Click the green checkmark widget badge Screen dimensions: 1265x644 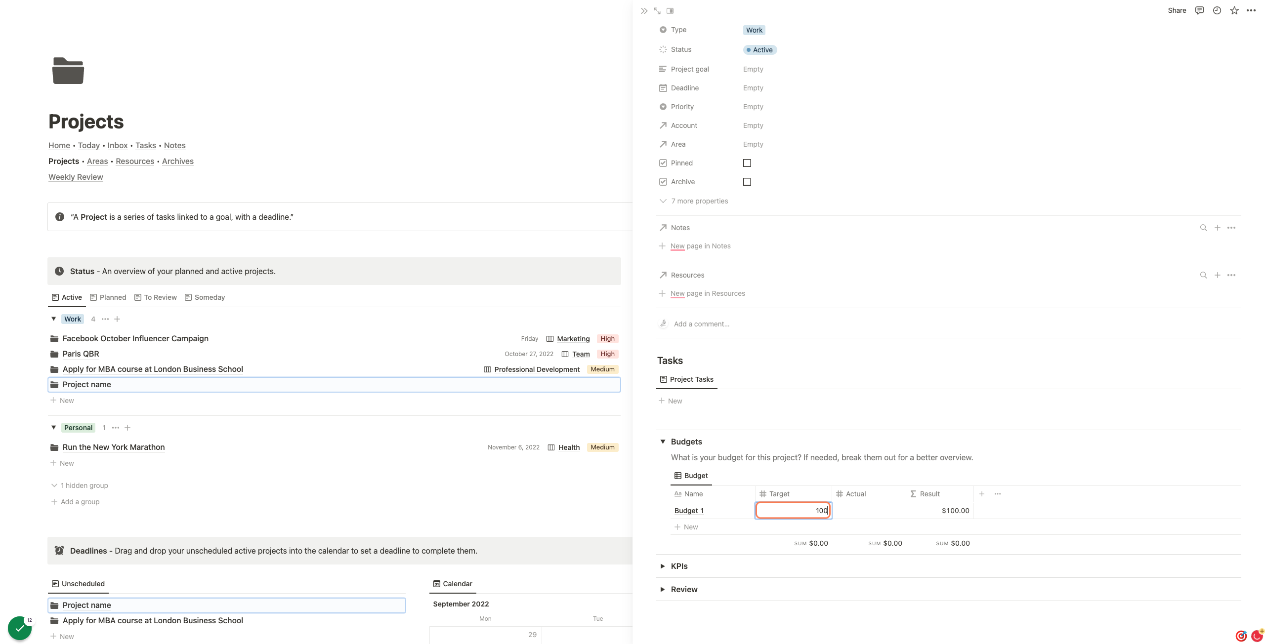pos(20,628)
